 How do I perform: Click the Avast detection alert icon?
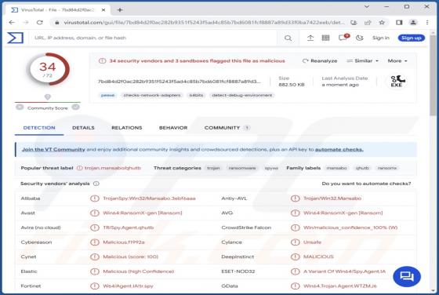[x=95, y=213]
